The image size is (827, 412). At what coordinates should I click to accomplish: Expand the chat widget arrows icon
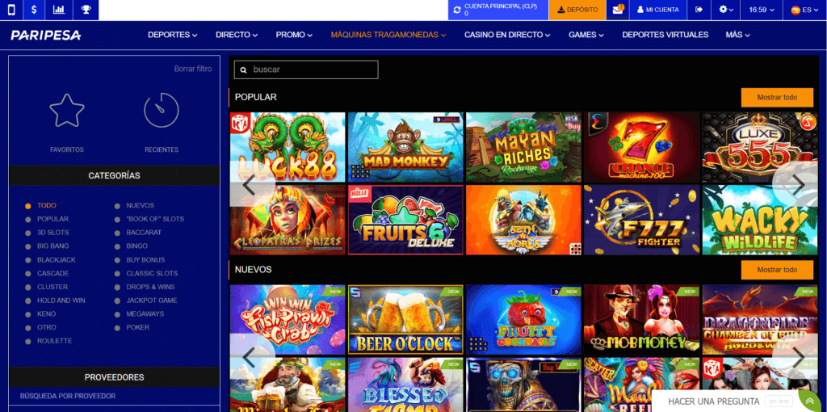point(809,401)
